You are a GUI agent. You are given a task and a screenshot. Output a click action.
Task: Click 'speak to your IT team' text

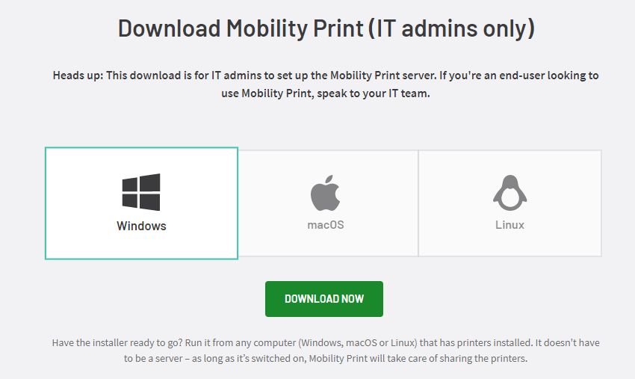[373, 93]
